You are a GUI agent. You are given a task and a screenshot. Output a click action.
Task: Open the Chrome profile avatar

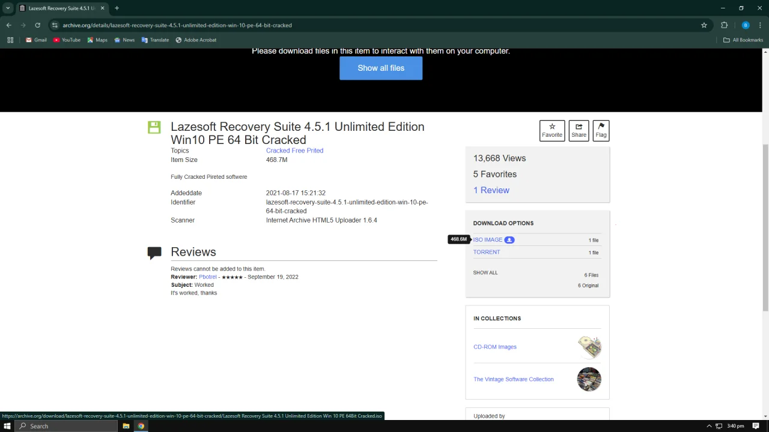point(746,25)
